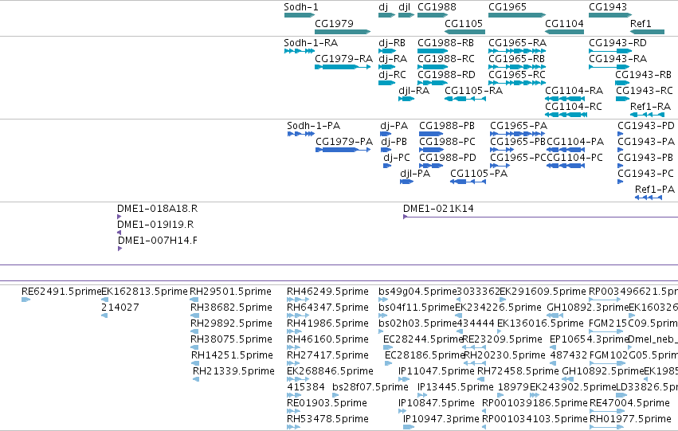Click EST IP11047.5prime

(404, 379)
